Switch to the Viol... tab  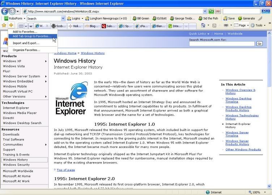(75, 26)
